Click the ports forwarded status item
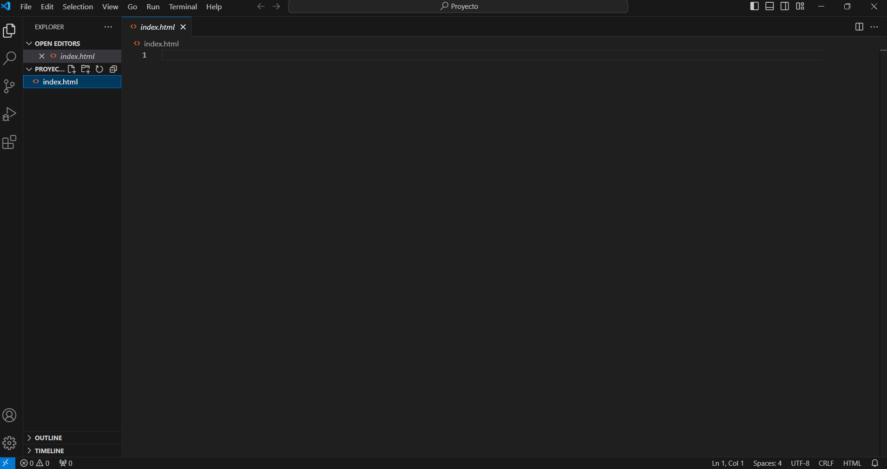Image resolution: width=887 pixels, height=469 pixels. (x=66, y=463)
